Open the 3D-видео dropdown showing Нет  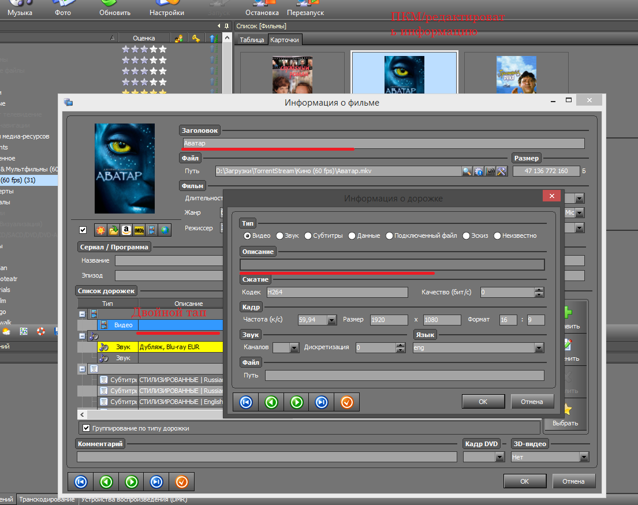[584, 457]
